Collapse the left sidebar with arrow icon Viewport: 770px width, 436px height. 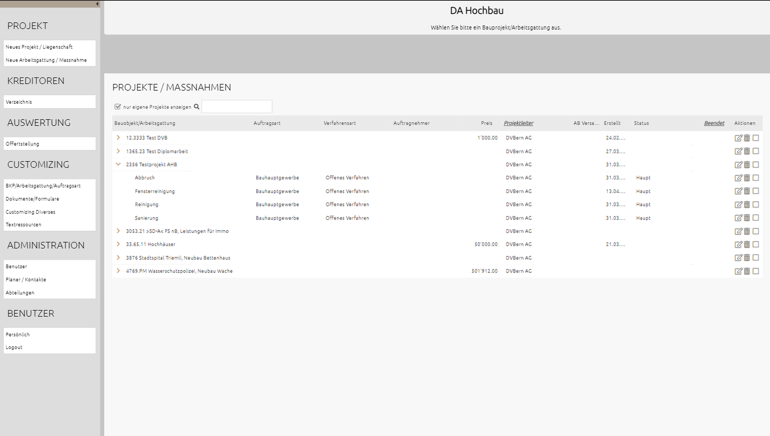tap(97, 4)
